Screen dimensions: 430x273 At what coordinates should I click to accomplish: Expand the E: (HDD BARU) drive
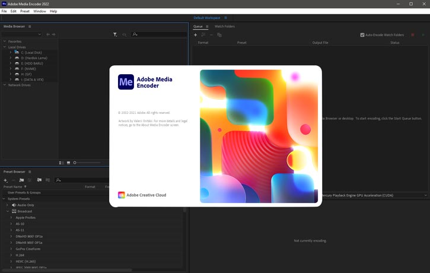coord(11,63)
